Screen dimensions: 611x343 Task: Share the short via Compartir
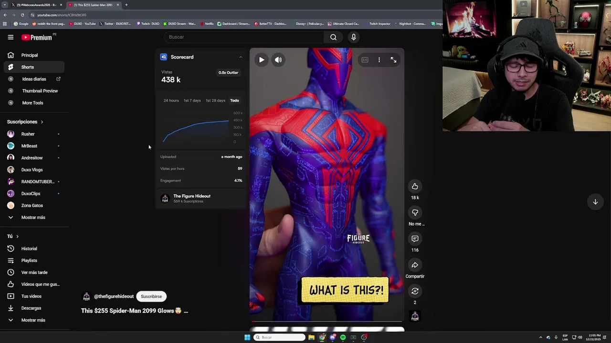pos(415,265)
